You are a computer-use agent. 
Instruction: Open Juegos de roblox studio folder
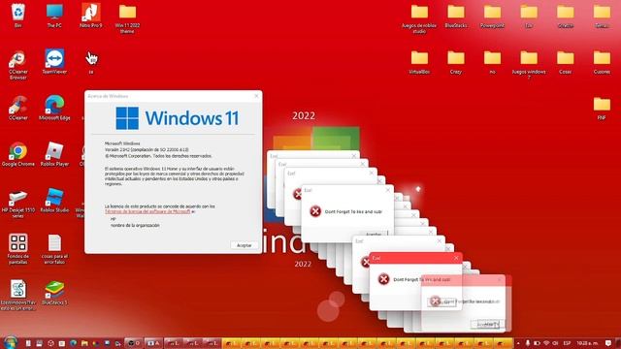click(419, 18)
